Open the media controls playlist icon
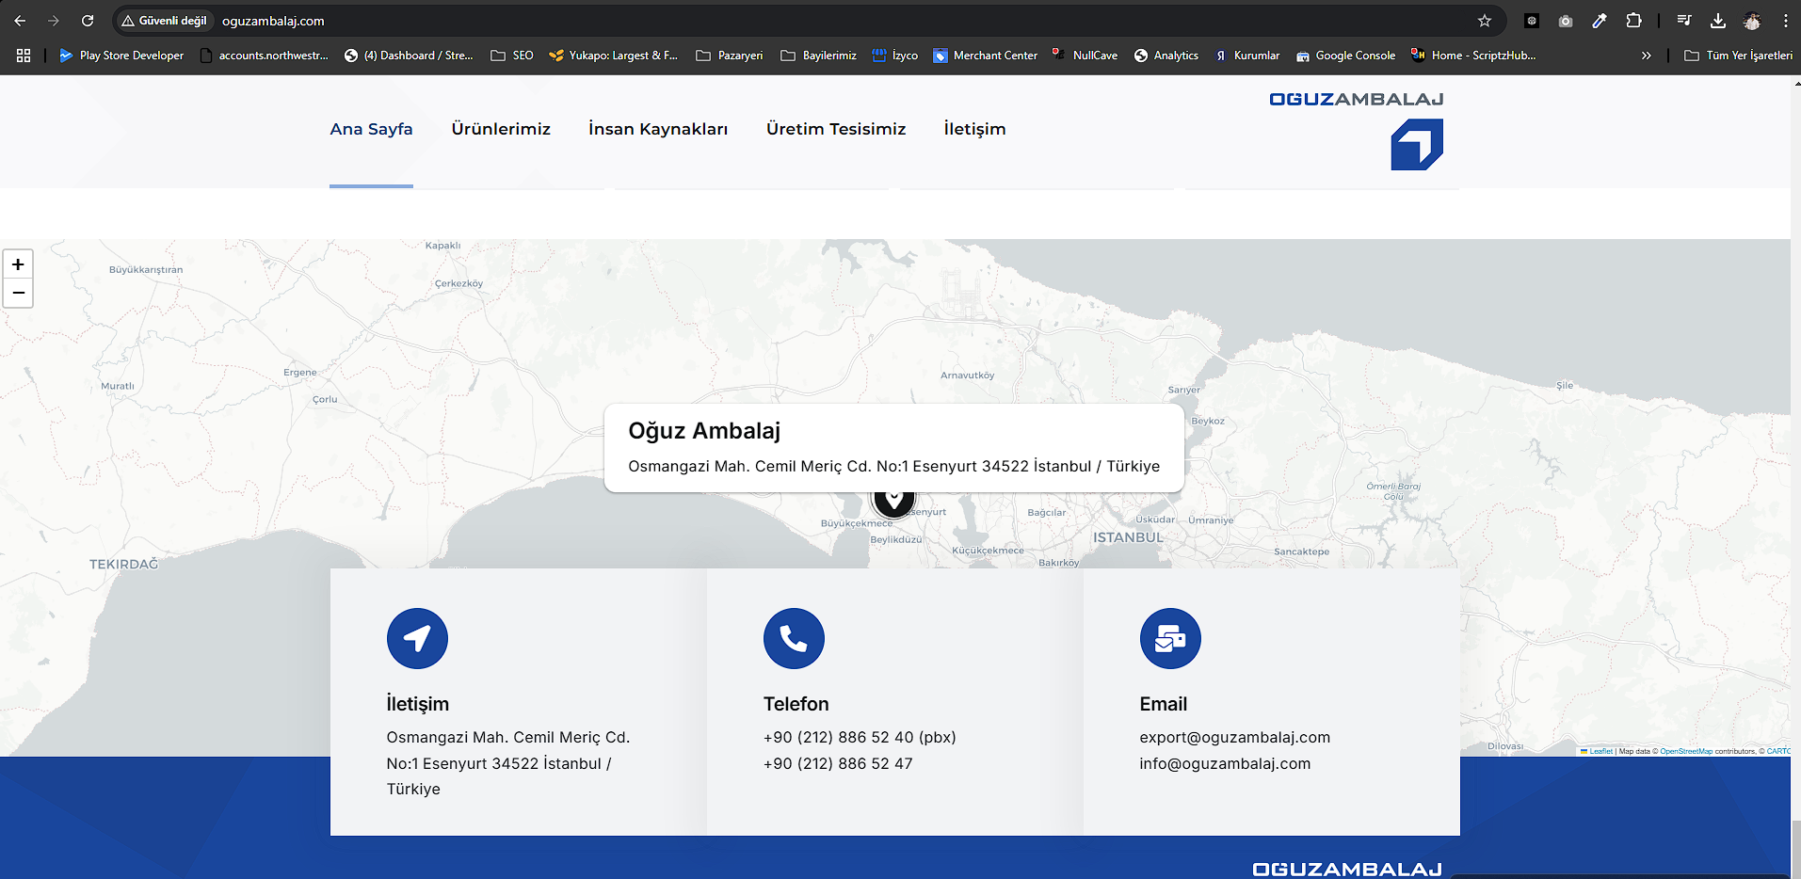 (1684, 21)
